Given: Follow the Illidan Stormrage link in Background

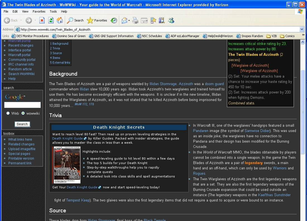Looking at the screenshot, I should 163,84.
